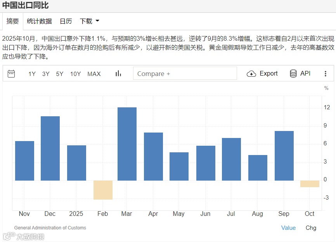Click the Compare + input field
336x243 pixels.
[x=185, y=73]
